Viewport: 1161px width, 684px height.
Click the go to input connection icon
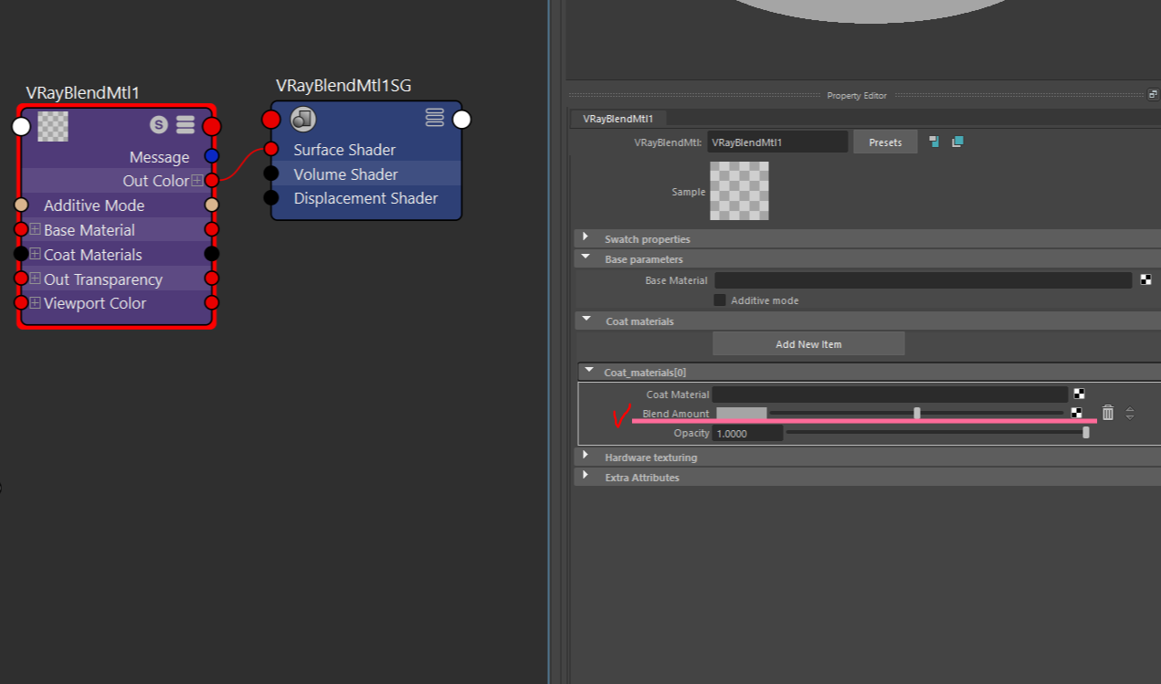tap(934, 142)
